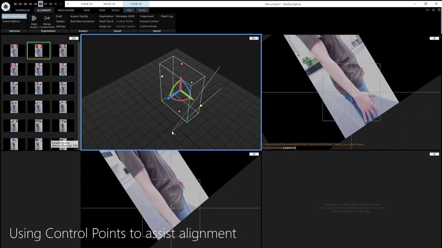Export Registration

coord(106,16)
